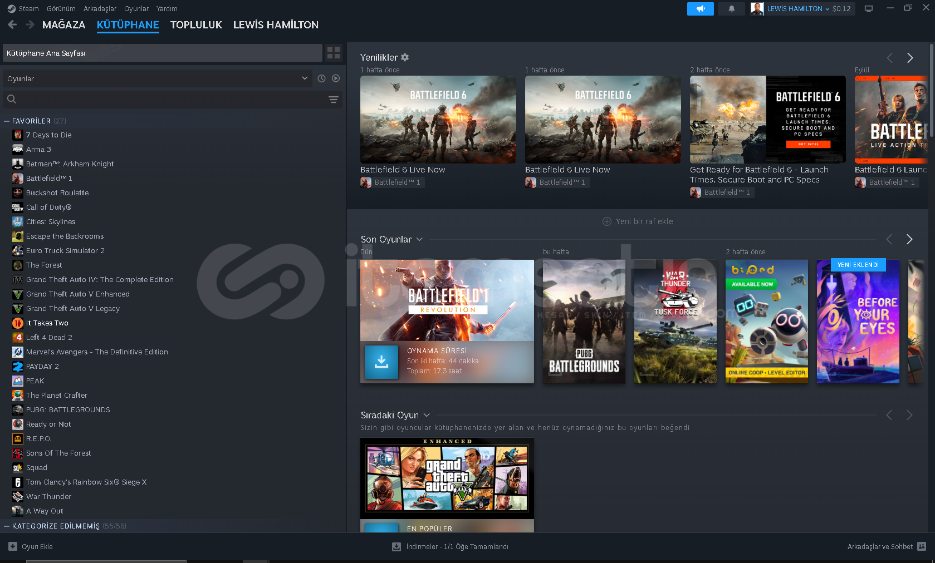The width and height of the screenshot is (935, 563).
Task: Open advanced filter options icon
Action: pos(333,100)
